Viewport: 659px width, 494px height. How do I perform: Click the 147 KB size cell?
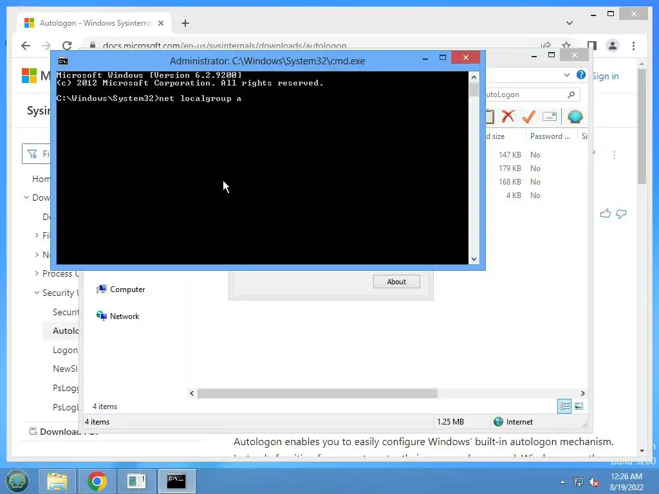510,155
